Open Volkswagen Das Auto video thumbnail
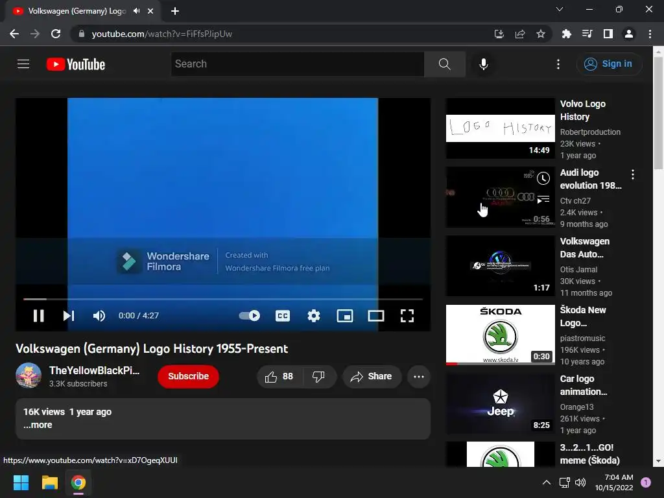The image size is (664, 498). [x=500, y=265]
